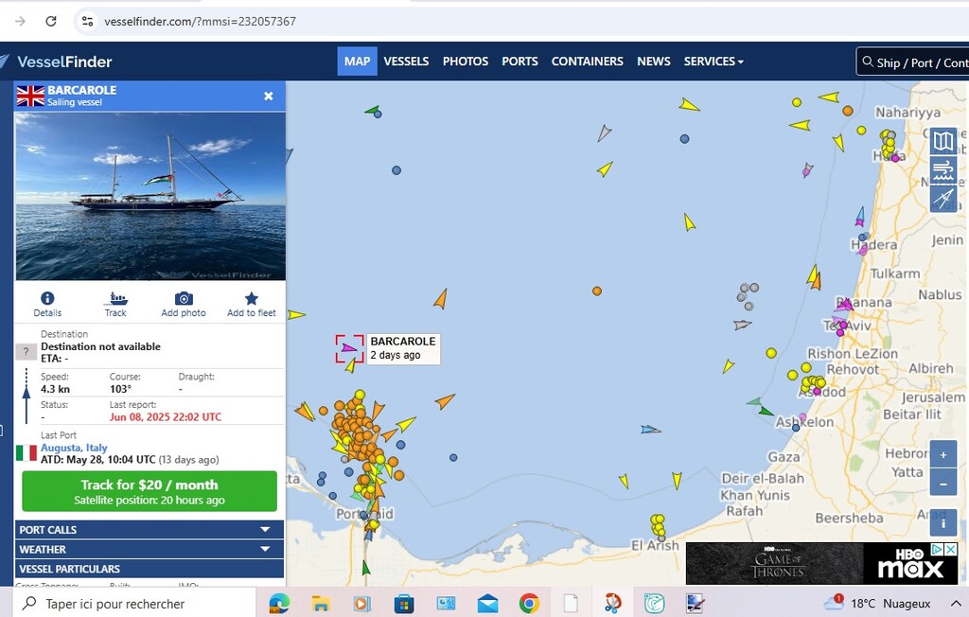
Task: Open the PORTS menu item
Action: (x=520, y=62)
